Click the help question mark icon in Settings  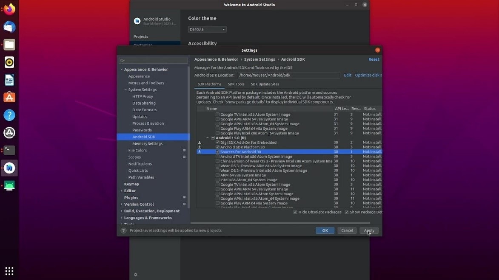coord(124,230)
